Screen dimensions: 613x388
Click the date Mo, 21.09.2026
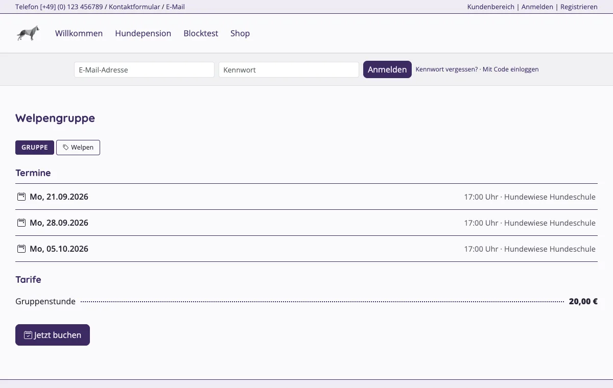pyautogui.click(x=59, y=197)
